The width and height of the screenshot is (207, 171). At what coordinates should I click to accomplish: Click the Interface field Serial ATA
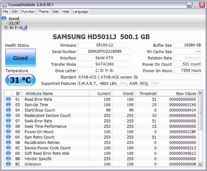pos(105,58)
